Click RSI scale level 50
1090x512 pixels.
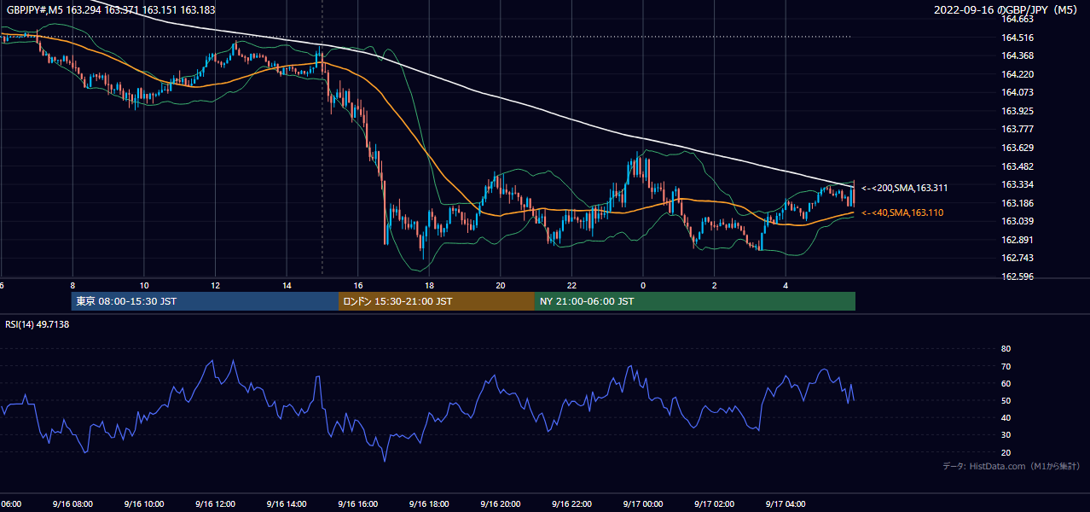click(1006, 400)
